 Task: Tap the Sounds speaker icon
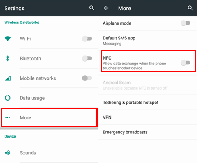click(8, 153)
